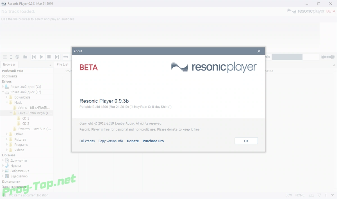Viewport: 337px width, 199px height.
Task: Expand the Downloads folder arrow
Action: point(7,97)
